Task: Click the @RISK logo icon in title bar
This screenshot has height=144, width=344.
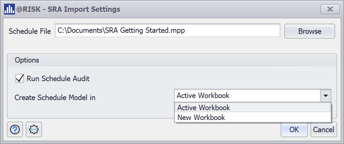Action: click(x=9, y=9)
